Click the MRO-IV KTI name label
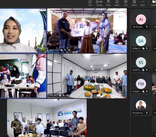The width and height of the screenshot is (156, 137). pyautogui.click(x=54, y=50)
